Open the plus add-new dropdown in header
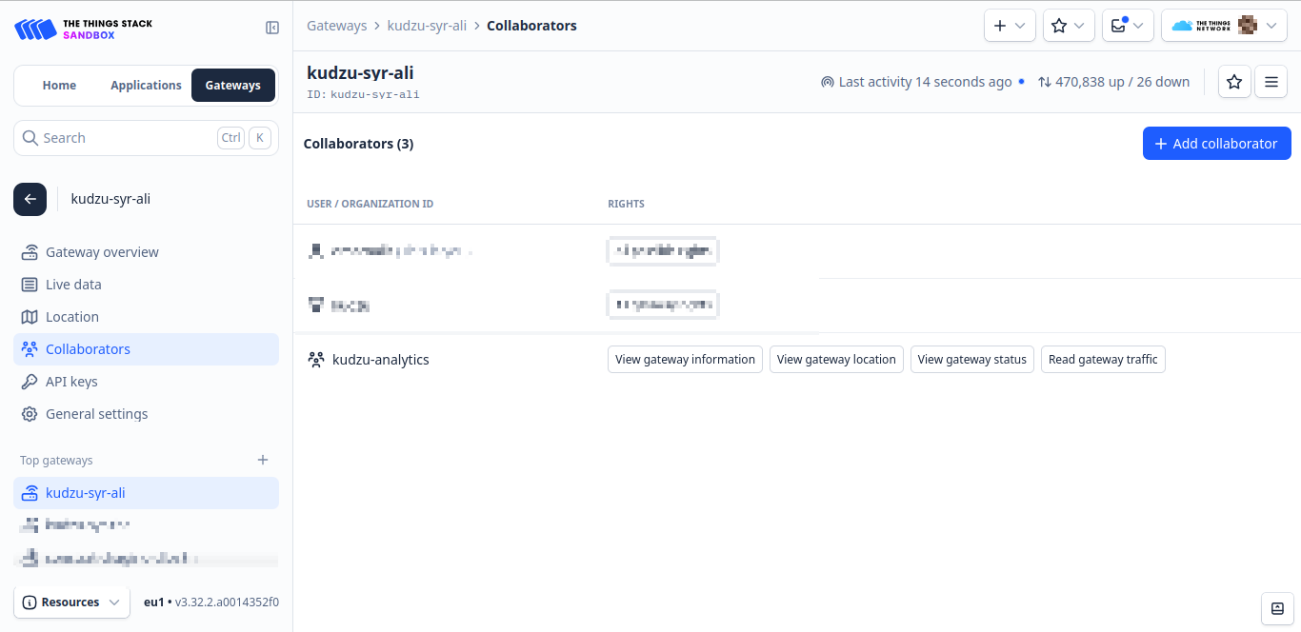1301x632 pixels. point(1011,26)
